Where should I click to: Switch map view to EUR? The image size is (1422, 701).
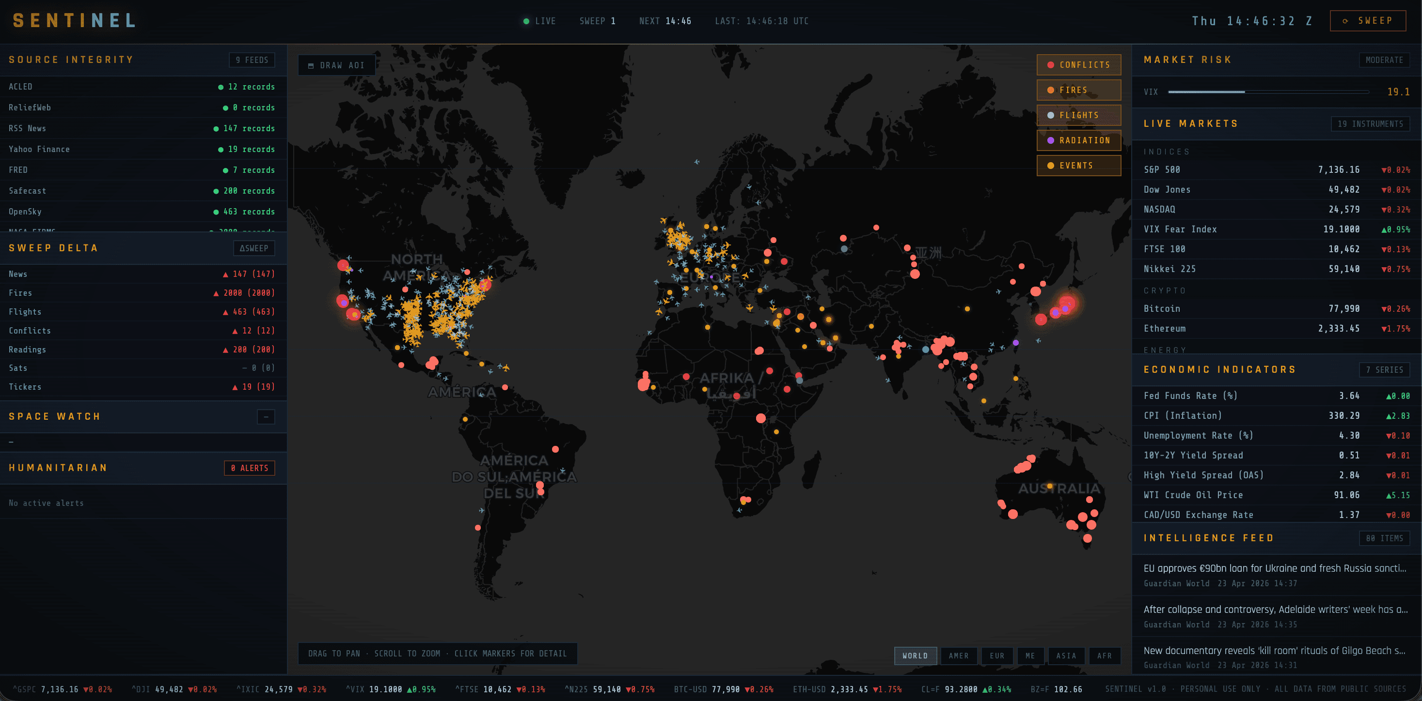pos(996,656)
